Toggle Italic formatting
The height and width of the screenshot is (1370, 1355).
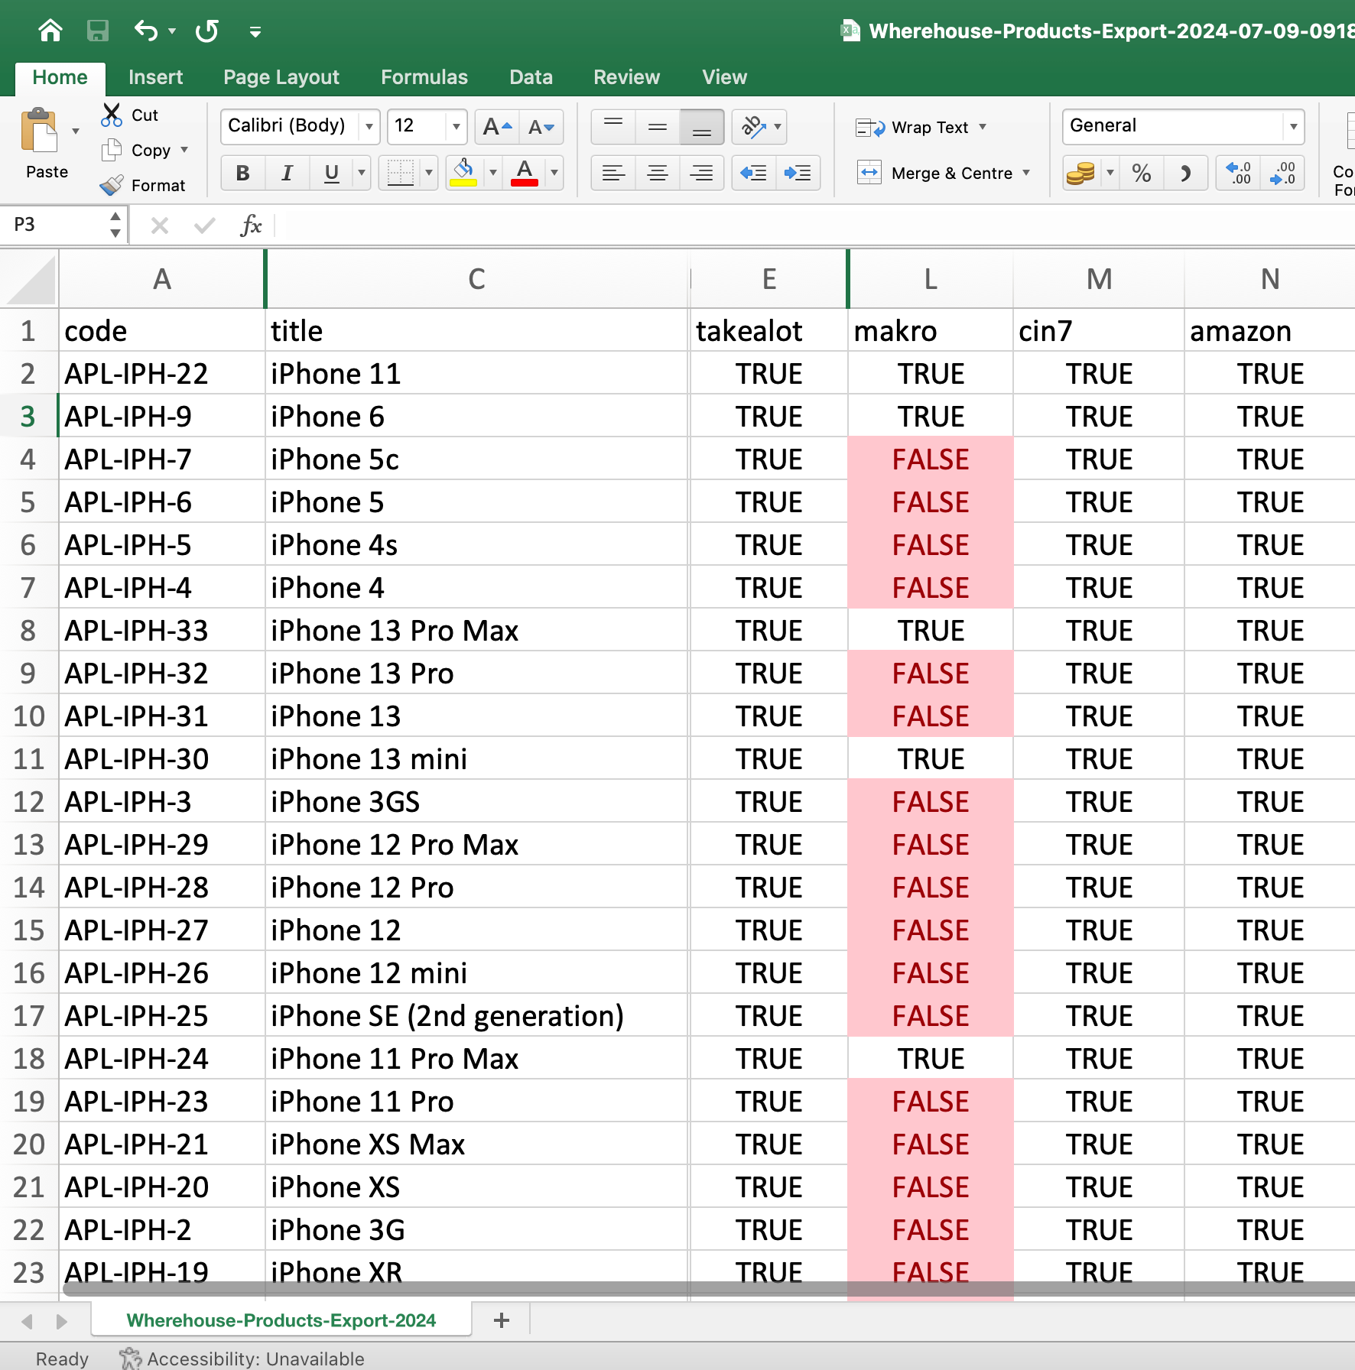click(287, 173)
